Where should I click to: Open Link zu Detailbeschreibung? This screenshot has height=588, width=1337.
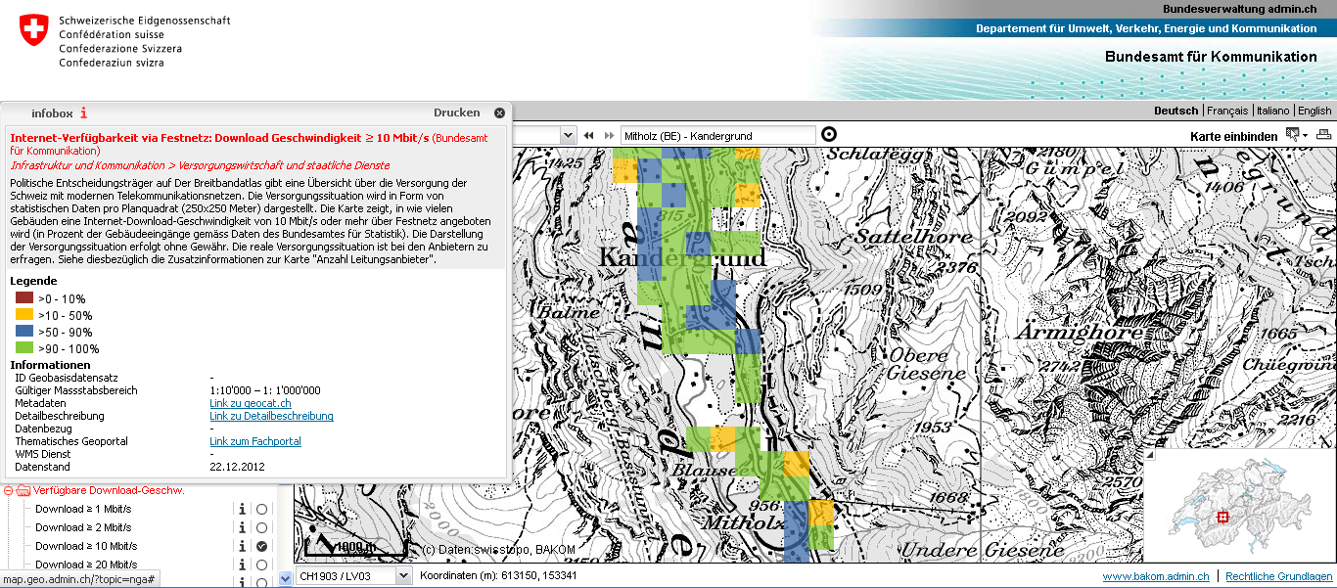[271, 416]
